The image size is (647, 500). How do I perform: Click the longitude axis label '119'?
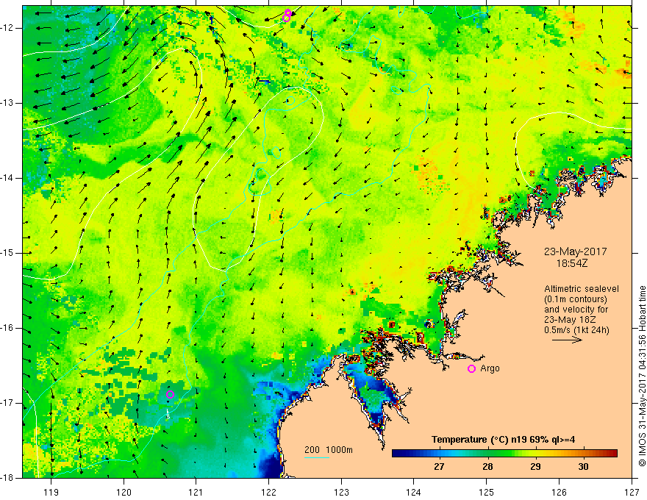[51, 492]
